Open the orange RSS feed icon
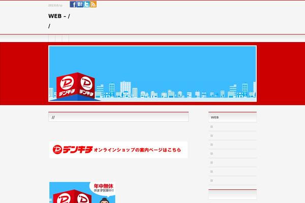This screenshot has width=305, height=203. (94, 4)
